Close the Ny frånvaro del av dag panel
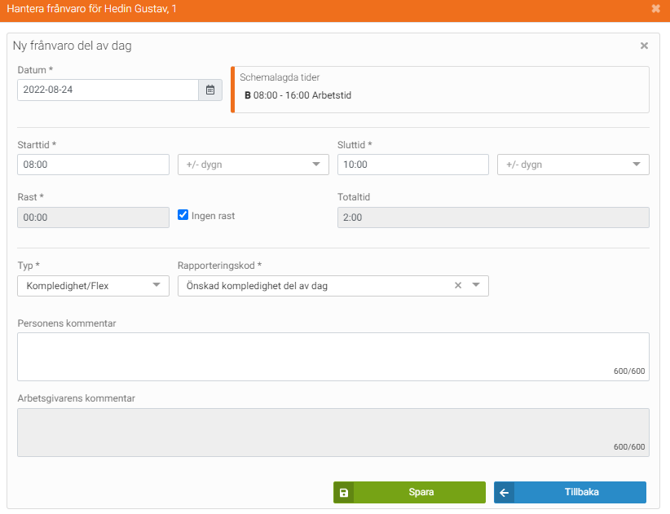The height and width of the screenshot is (514, 670). click(x=644, y=46)
